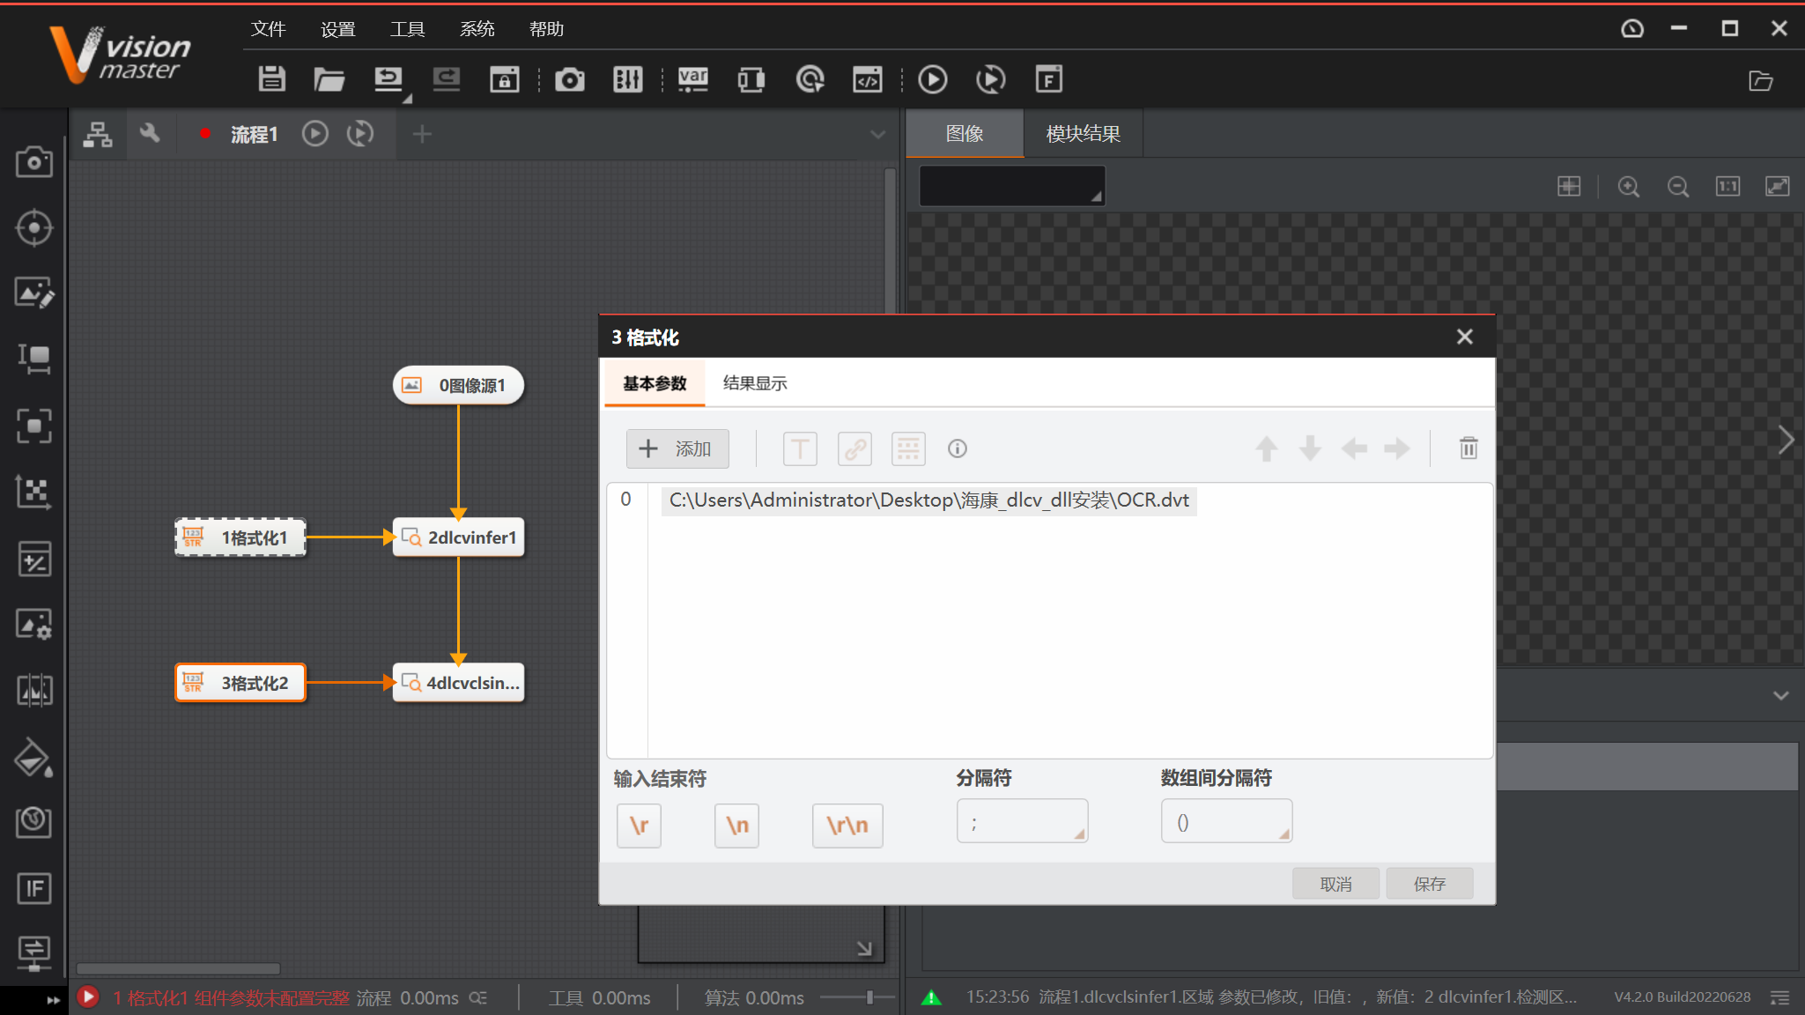Open the 工具 menu

tap(407, 29)
